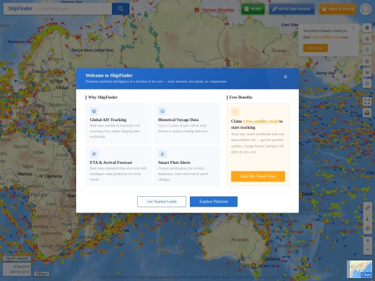Viewport: 375px width, 281px height.
Task: Open favorites star icon in sidebar
Action: (x=367, y=28)
